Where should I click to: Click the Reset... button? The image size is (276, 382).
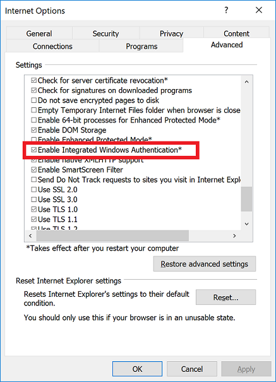(x=226, y=297)
